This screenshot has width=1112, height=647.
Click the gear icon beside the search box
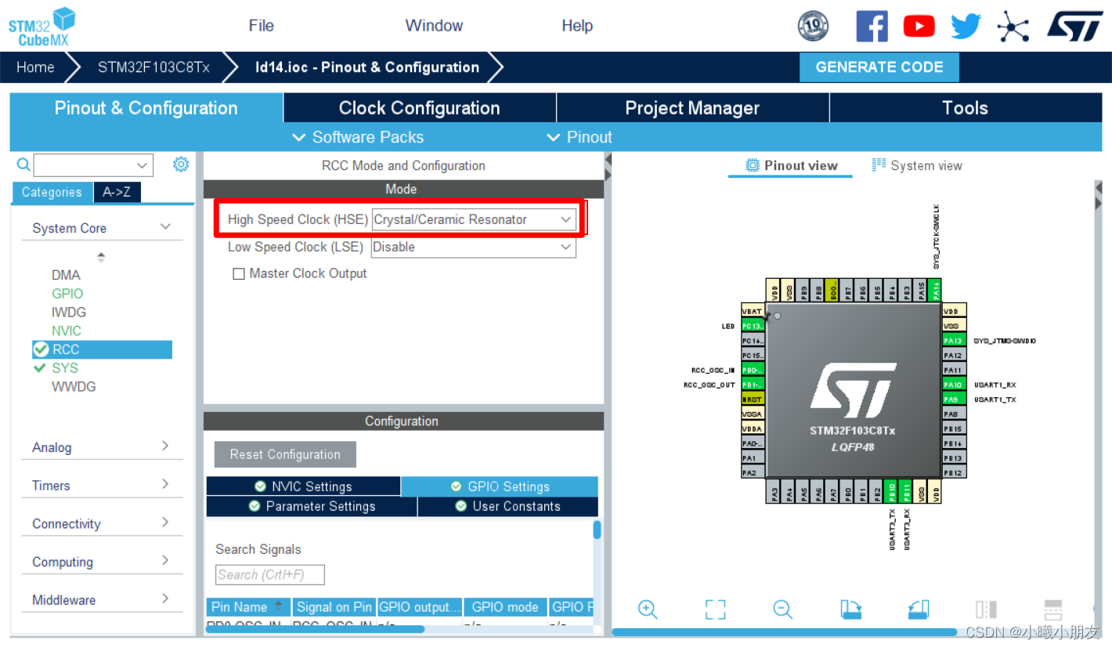[x=181, y=164]
